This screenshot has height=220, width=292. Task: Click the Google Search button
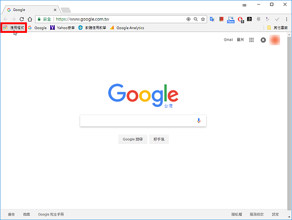133,139
